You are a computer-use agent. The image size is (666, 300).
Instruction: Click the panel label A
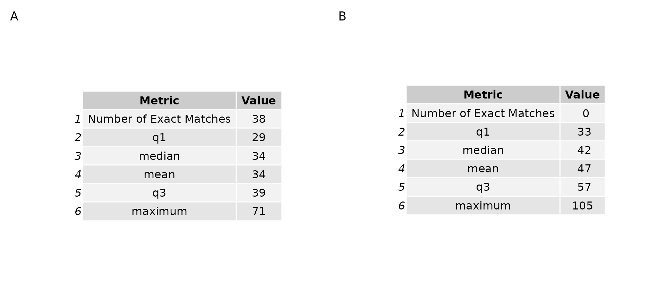14,16
